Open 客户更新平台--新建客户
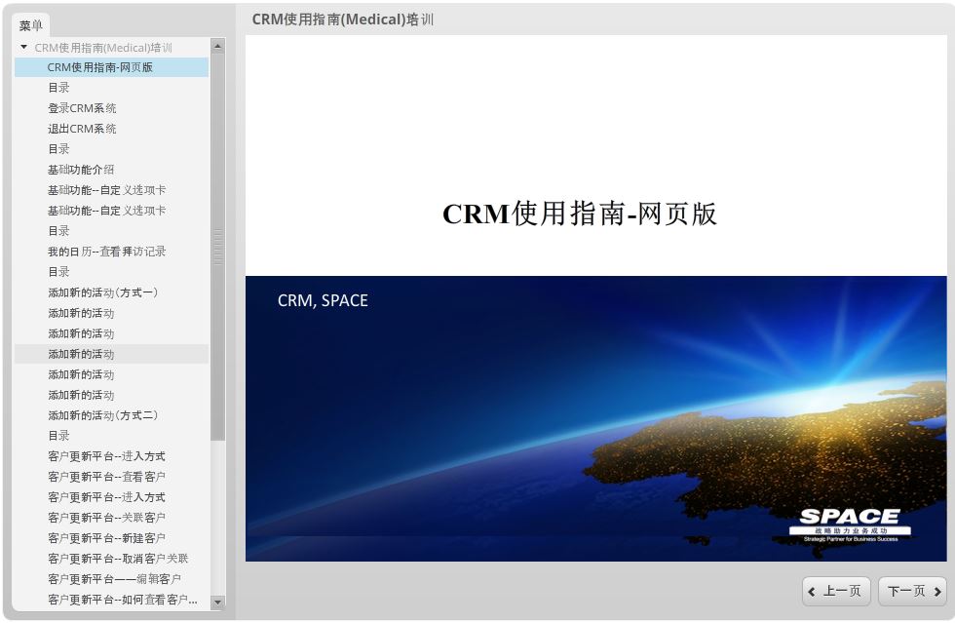The image size is (955, 623). pyautogui.click(x=110, y=538)
